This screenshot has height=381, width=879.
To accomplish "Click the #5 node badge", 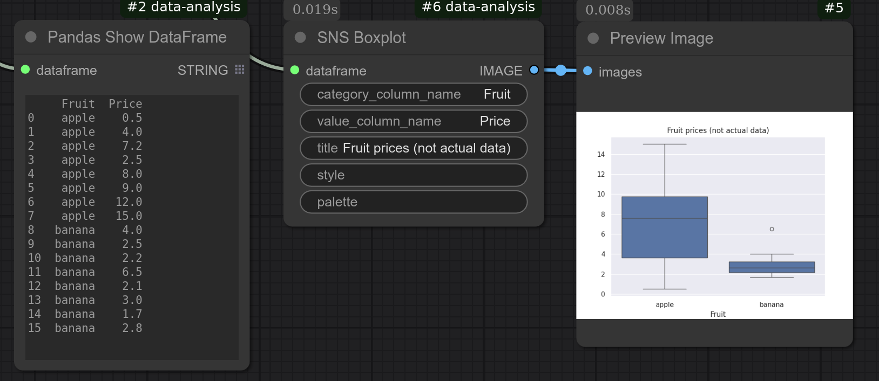I will (x=834, y=8).
